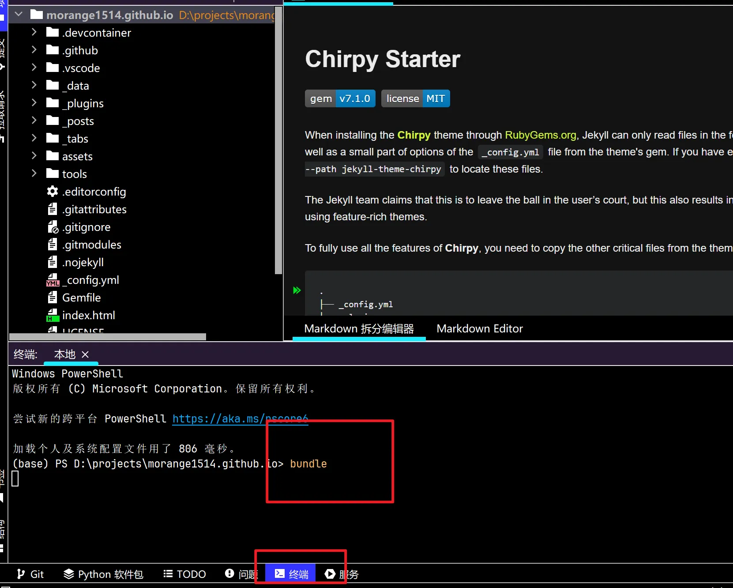This screenshot has height=588, width=733.
Task: Expand the .devcontainer folder
Action: tap(34, 32)
